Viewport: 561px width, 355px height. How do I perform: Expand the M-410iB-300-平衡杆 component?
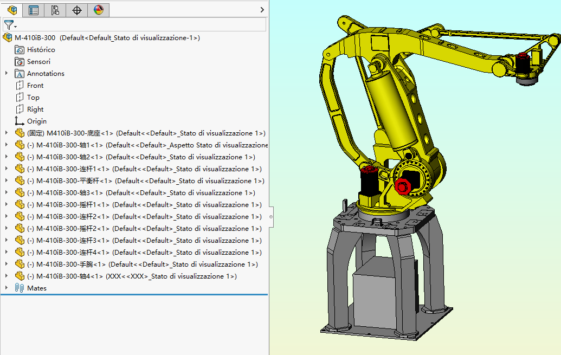coord(7,180)
